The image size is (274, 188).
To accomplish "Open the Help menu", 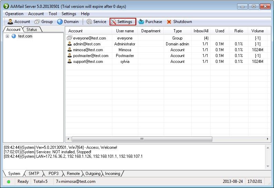I will tap(85, 14).
